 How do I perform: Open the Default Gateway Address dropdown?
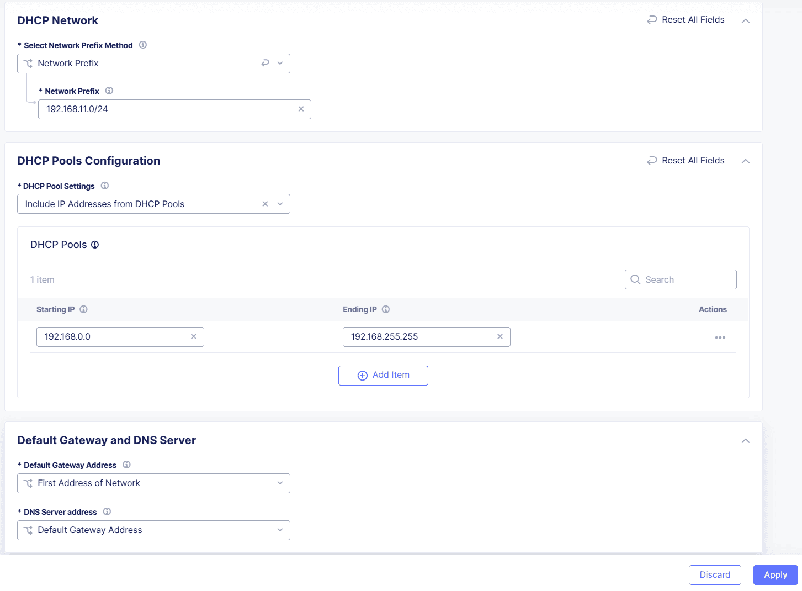[153, 483]
